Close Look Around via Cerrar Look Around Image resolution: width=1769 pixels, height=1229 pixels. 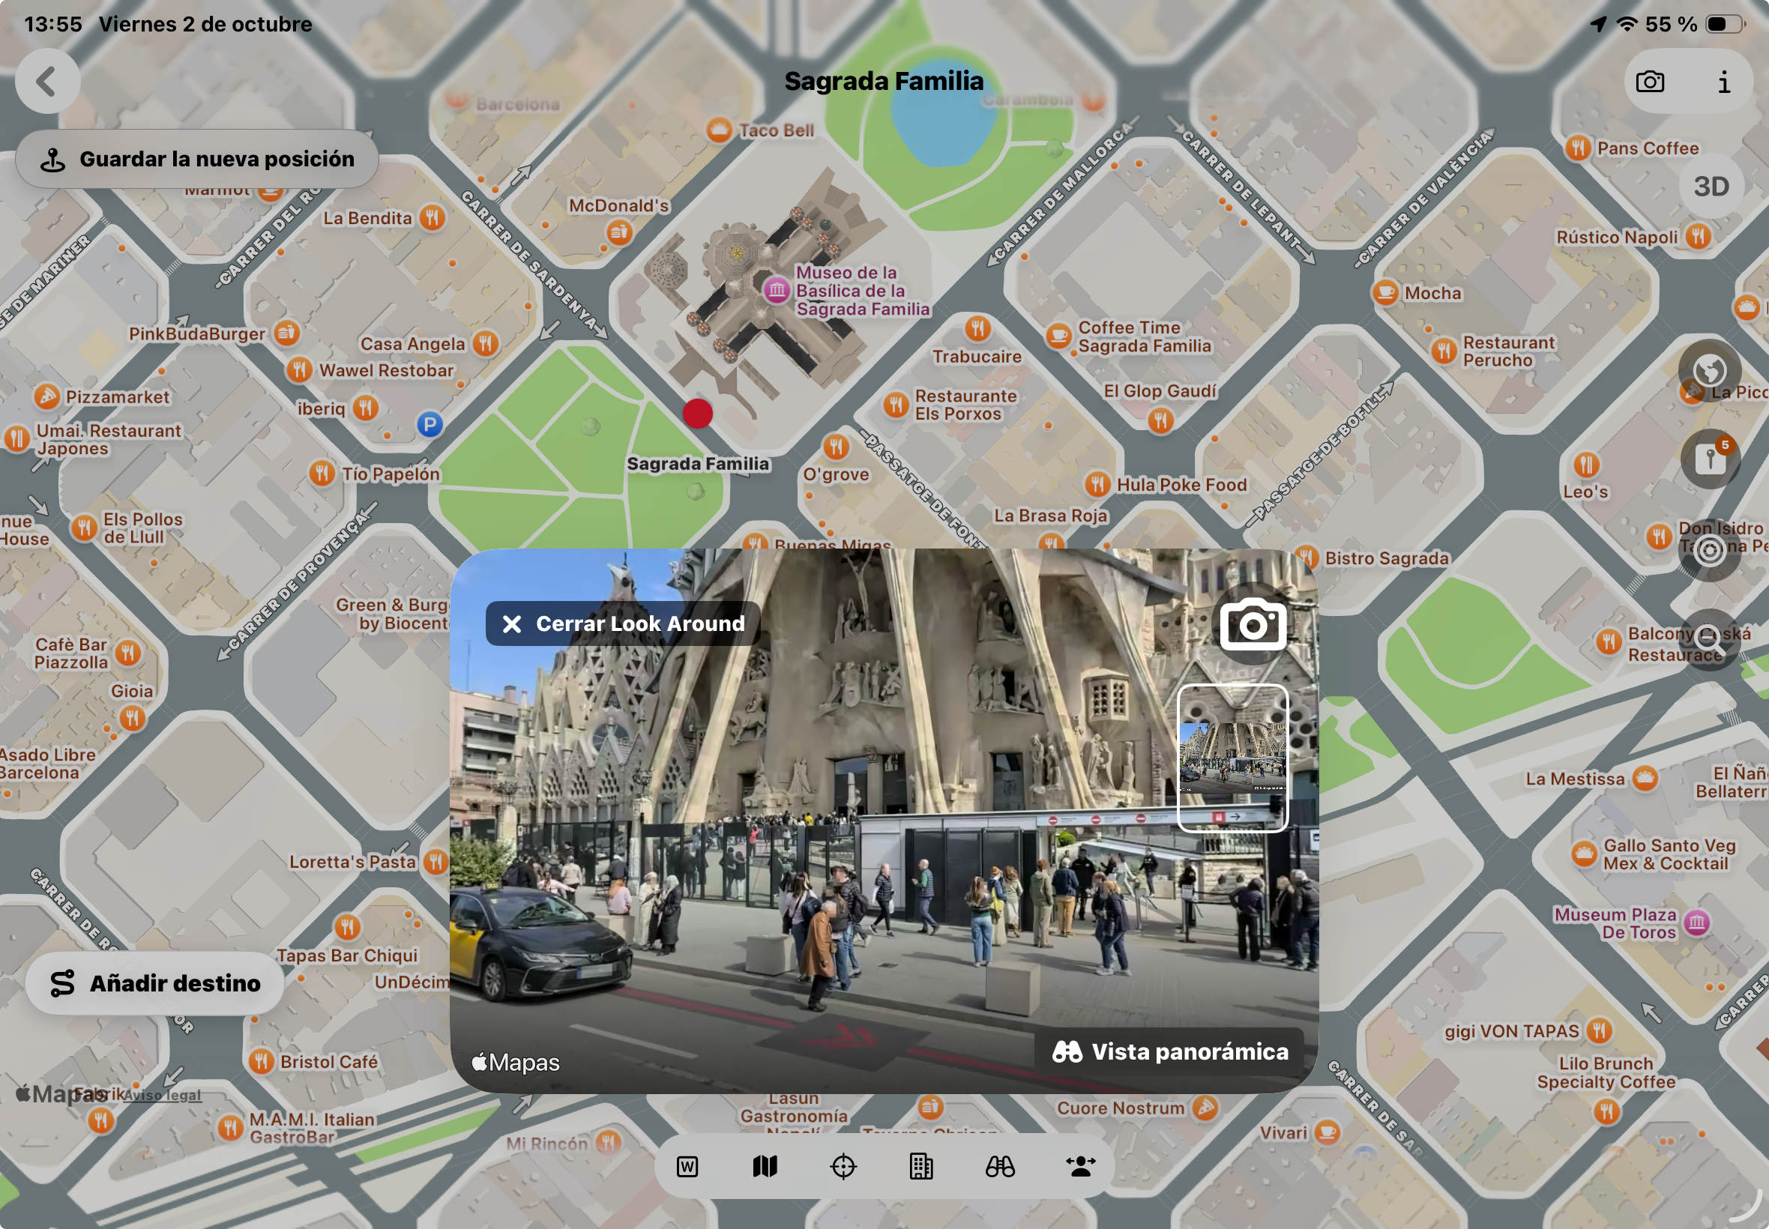622,623
